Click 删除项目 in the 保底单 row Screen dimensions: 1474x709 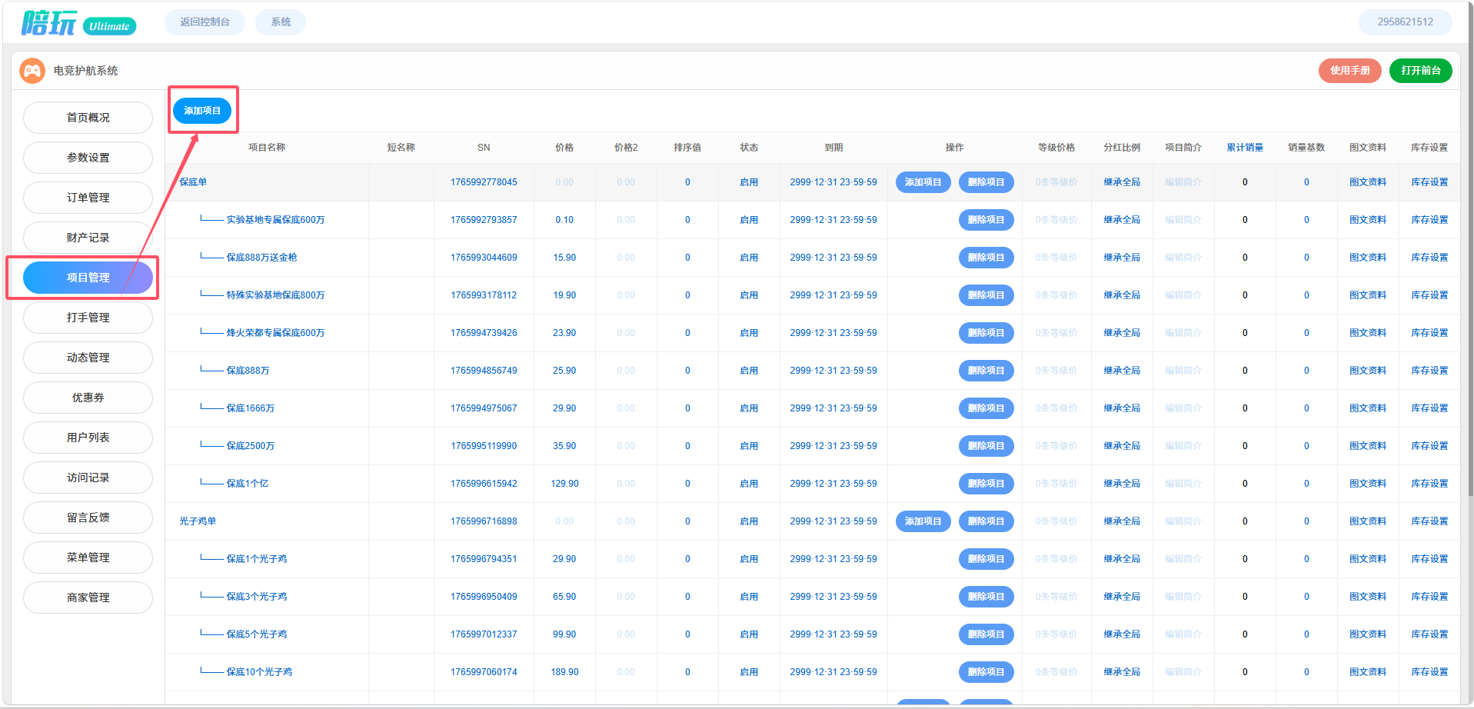(x=986, y=182)
